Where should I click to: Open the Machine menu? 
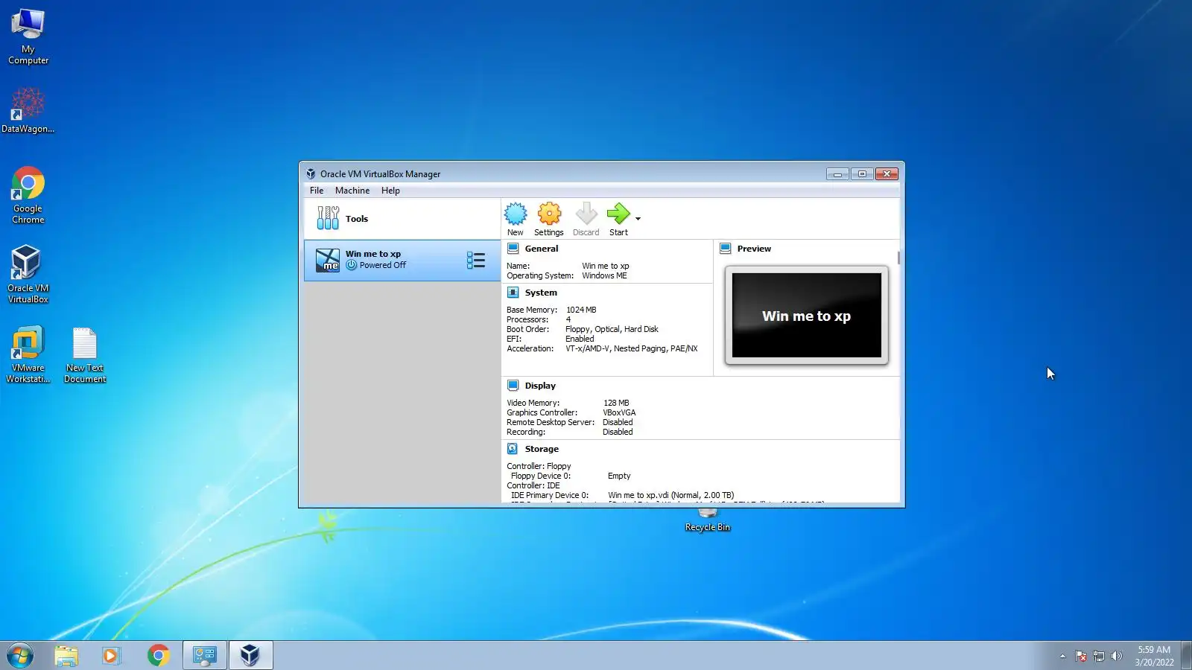coord(352,191)
